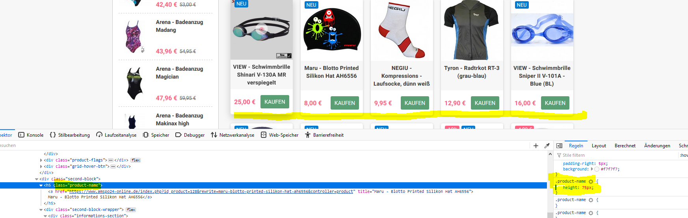Expand the product-flags div node
The width and height of the screenshot is (688, 218).
[x=41, y=160]
